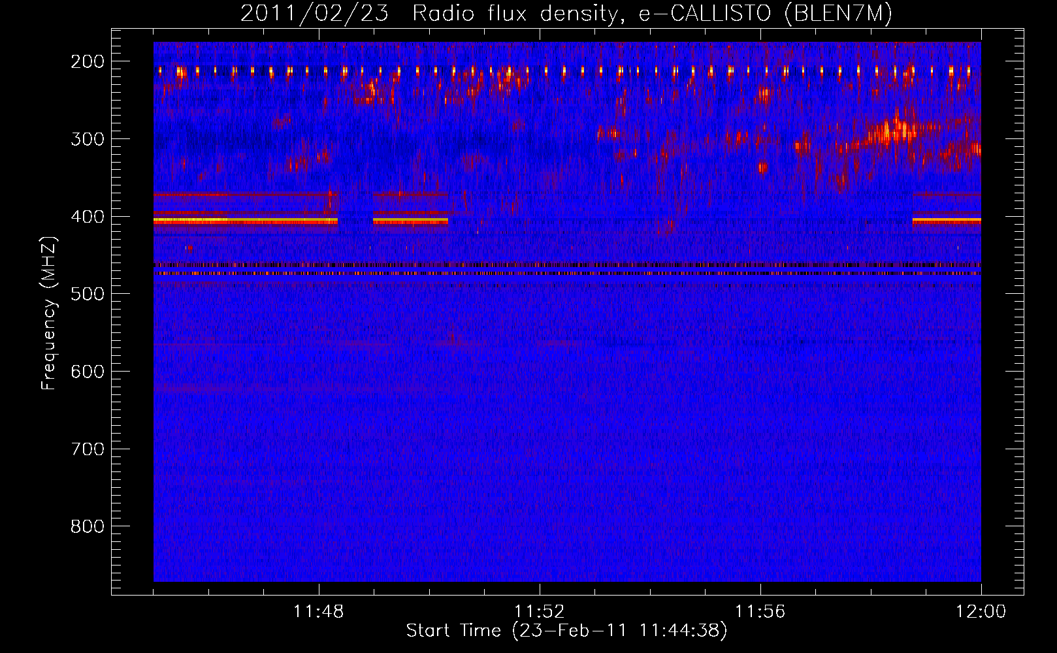The image size is (1057, 653).
Task: Click the 12:00 time axis label
Action: click(x=981, y=612)
